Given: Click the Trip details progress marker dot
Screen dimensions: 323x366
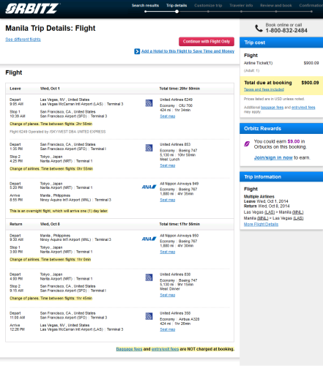Looking at the screenshot, I should (177, 12).
